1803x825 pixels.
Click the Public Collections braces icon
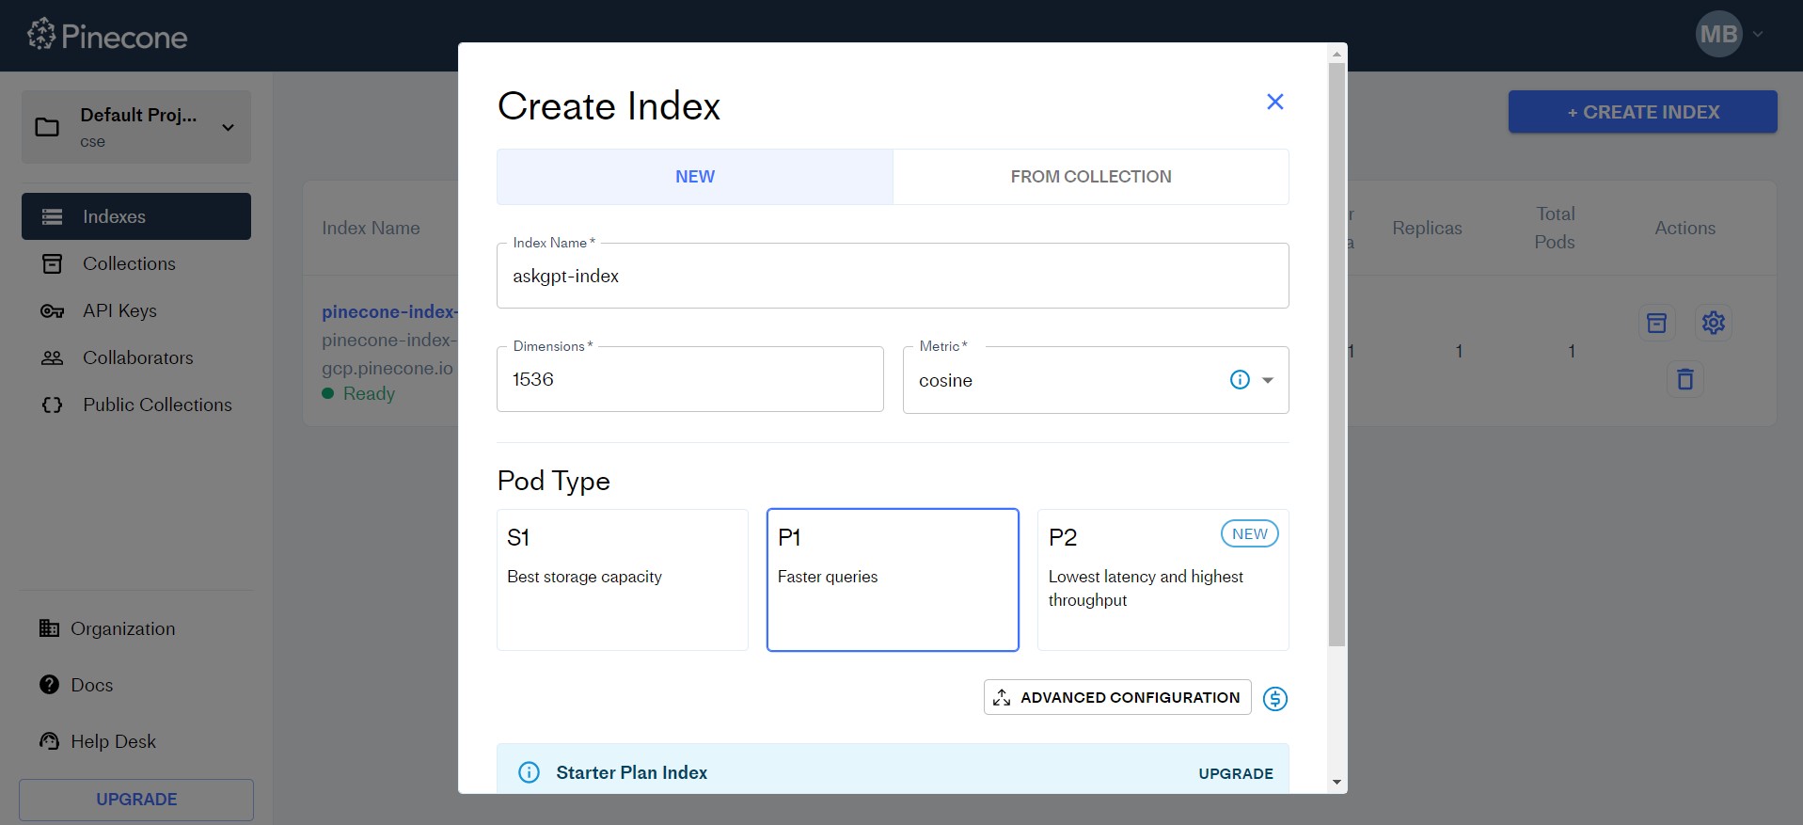[53, 405]
